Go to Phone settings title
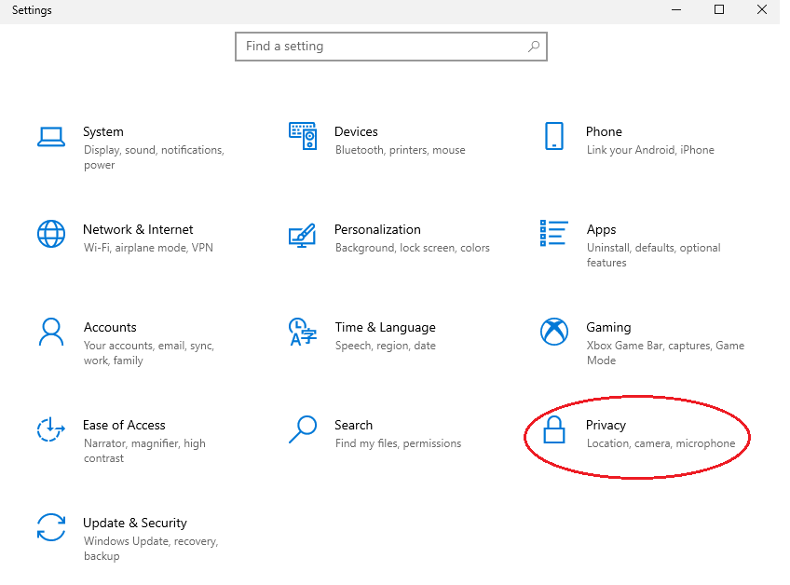790x585 pixels. (604, 131)
